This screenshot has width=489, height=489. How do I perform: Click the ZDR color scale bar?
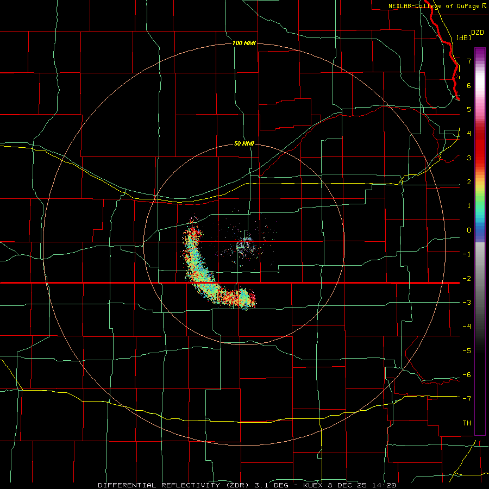(480, 241)
